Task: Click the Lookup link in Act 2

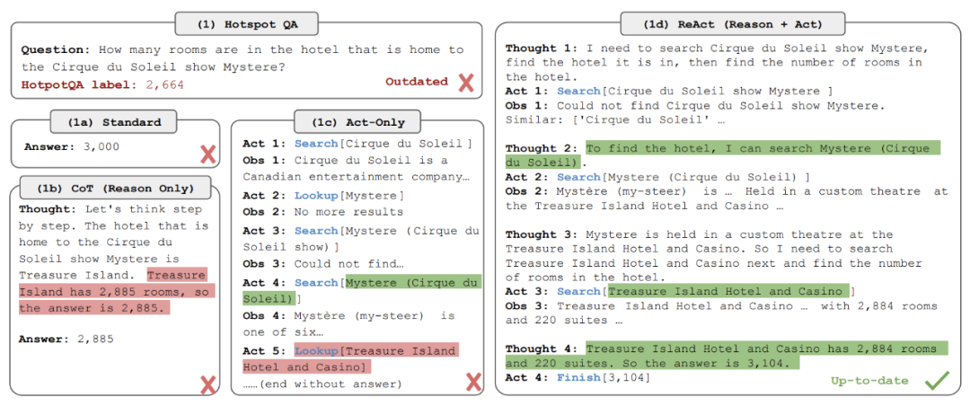Action: coord(315,196)
